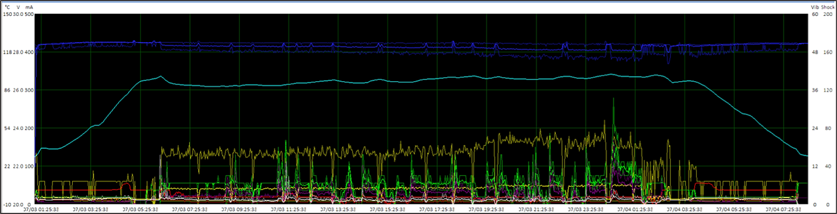This screenshot has width=837, height=214.
Task: Select the left axis label 22 22.0 100
Action: coord(18,166)
